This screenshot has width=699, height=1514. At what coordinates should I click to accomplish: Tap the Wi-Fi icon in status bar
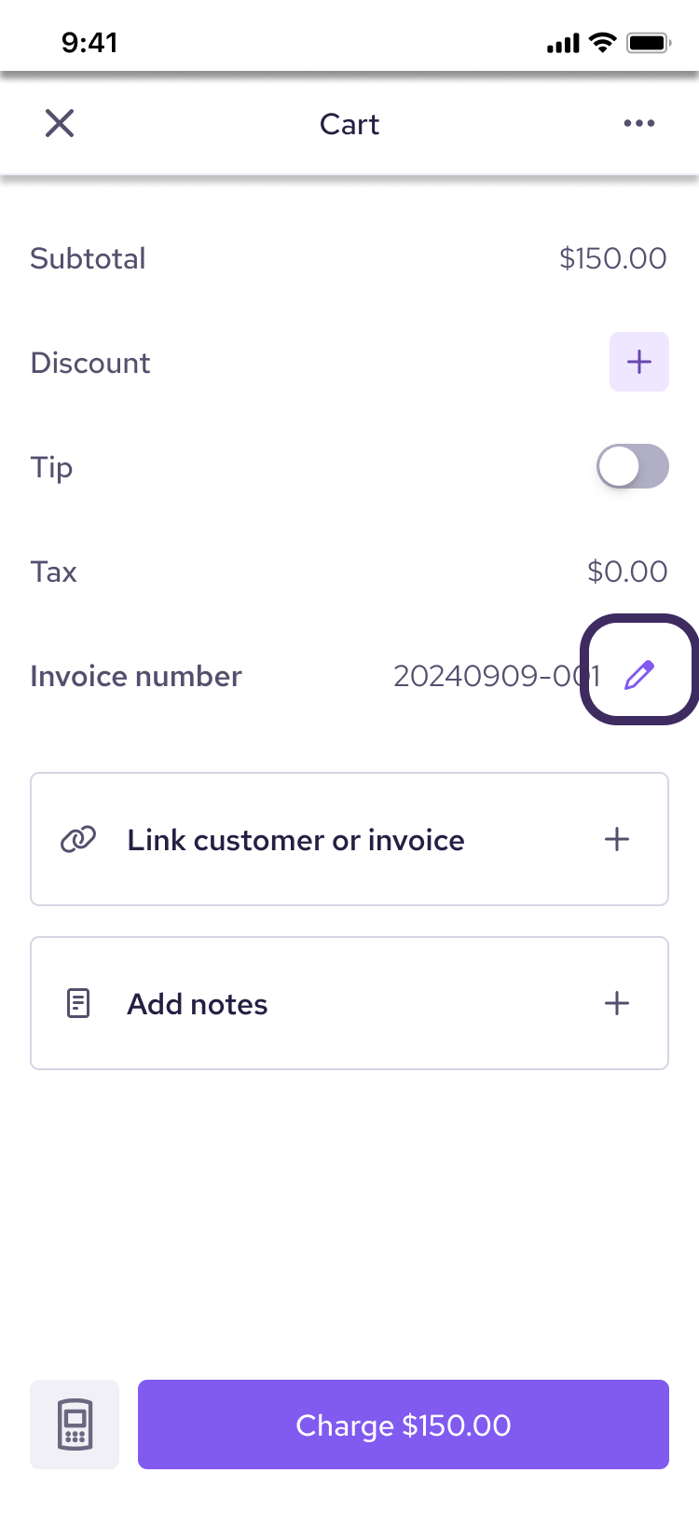[x=603, y=43]
